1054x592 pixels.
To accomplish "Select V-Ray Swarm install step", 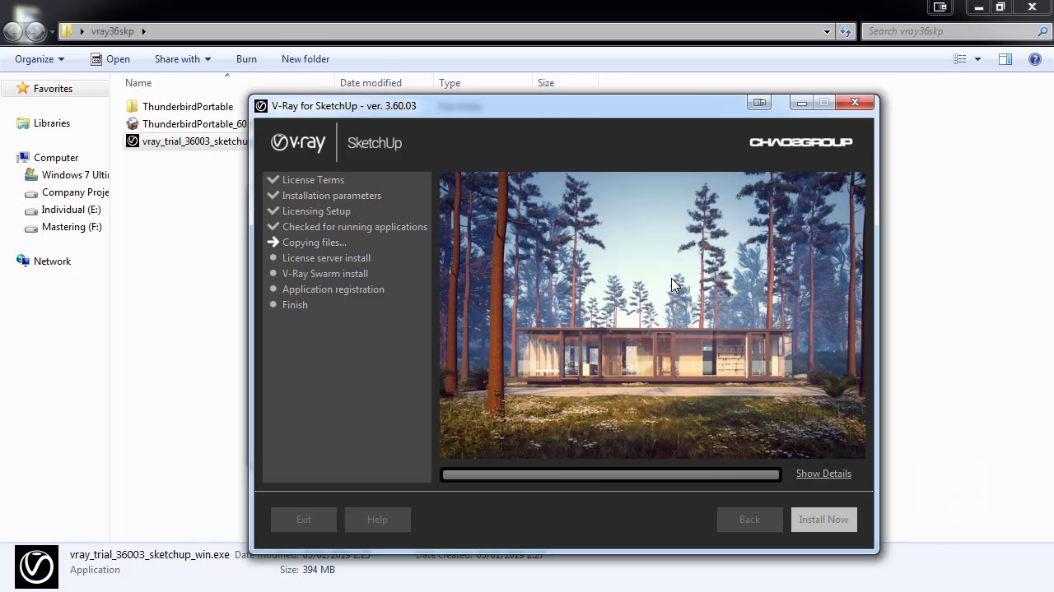I will pos(325,274).
